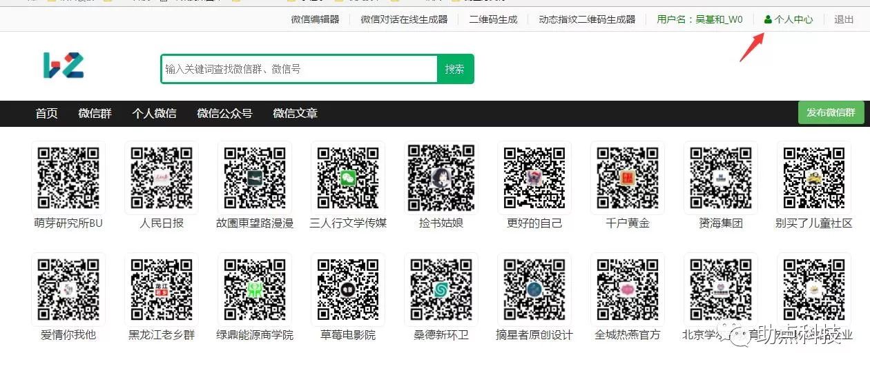
Task: Click the 更好的自己 caption
Action: coord(534,223)
